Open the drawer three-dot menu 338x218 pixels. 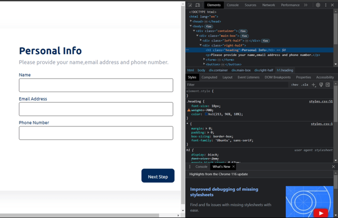pyautogui.click(x=189, y=166)
